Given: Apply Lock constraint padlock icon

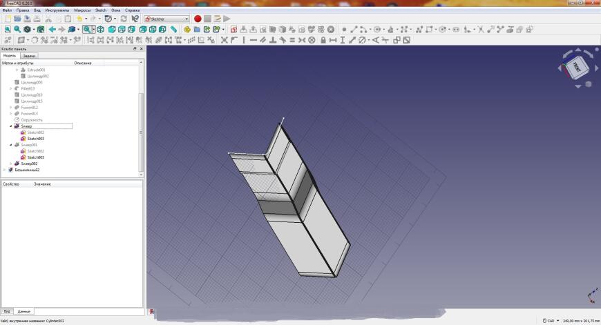Looking at the screenshot, I should point(323,40).
